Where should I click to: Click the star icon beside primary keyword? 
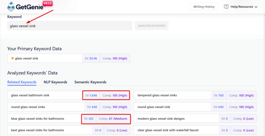12,58
